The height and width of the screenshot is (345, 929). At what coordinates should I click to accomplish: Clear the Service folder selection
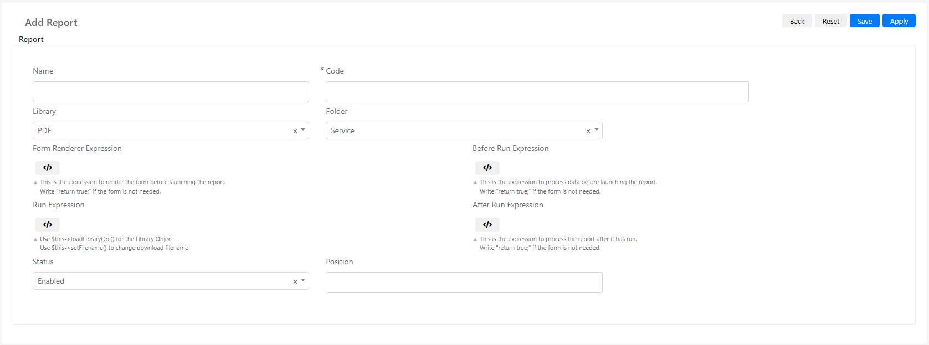point(588,131)
